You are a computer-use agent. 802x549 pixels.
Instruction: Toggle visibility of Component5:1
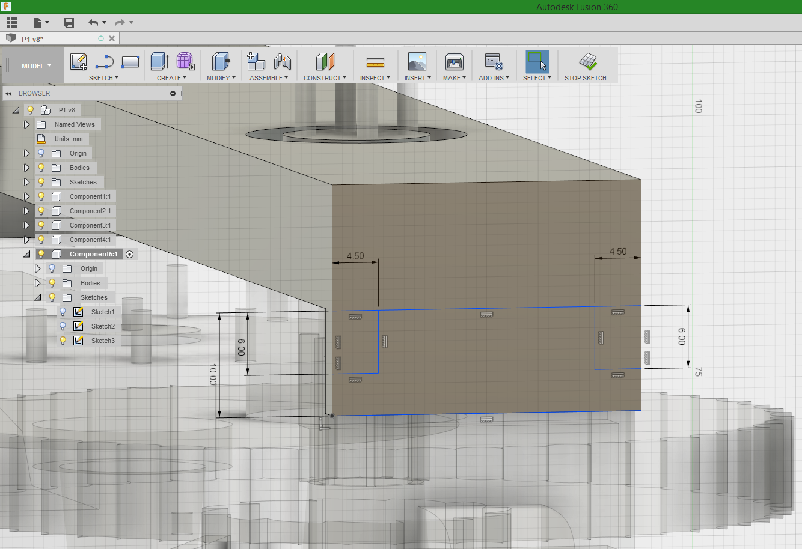point(41,254)
